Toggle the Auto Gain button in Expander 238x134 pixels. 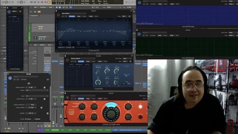(x=126, y=68)
